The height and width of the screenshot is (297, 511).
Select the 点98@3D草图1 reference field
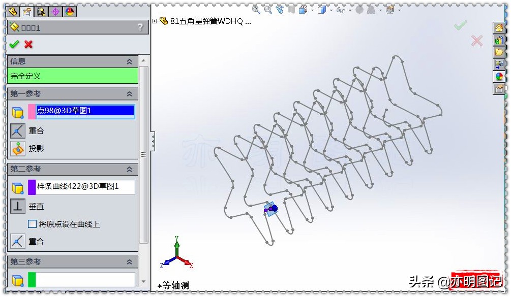point(85,111)
